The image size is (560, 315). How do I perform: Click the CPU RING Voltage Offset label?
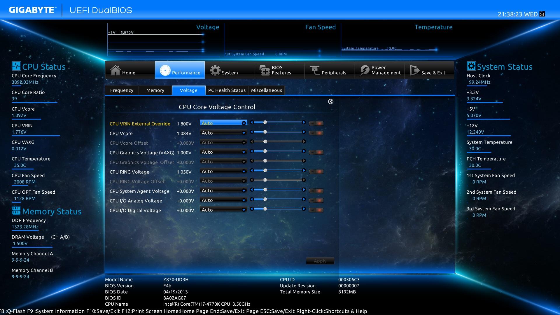[137, 181]
